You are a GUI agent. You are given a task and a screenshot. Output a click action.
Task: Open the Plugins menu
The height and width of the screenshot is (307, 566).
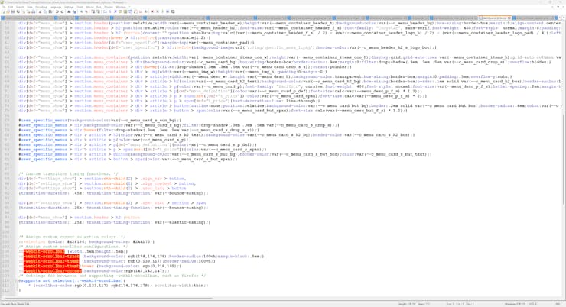pos(109,7)
